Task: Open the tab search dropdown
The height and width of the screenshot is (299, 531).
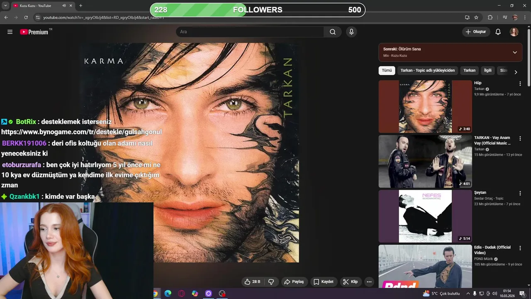Action: click(5, 6)
